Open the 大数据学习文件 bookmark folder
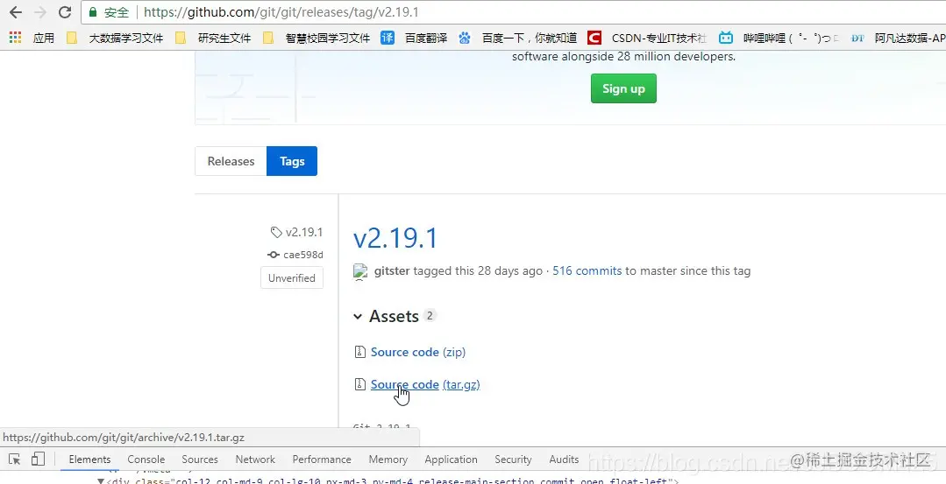The height and width of the screenshot is (484, 946). click(115, 38)
